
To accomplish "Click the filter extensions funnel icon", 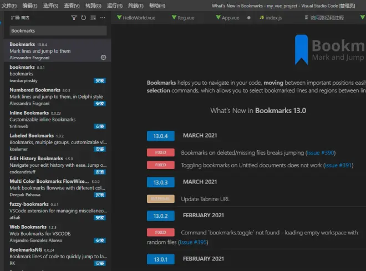I will pos(74,18).
